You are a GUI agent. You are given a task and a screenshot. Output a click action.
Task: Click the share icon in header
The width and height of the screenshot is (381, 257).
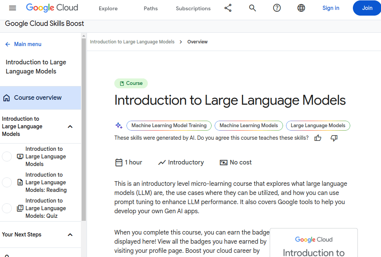[228, 8]
